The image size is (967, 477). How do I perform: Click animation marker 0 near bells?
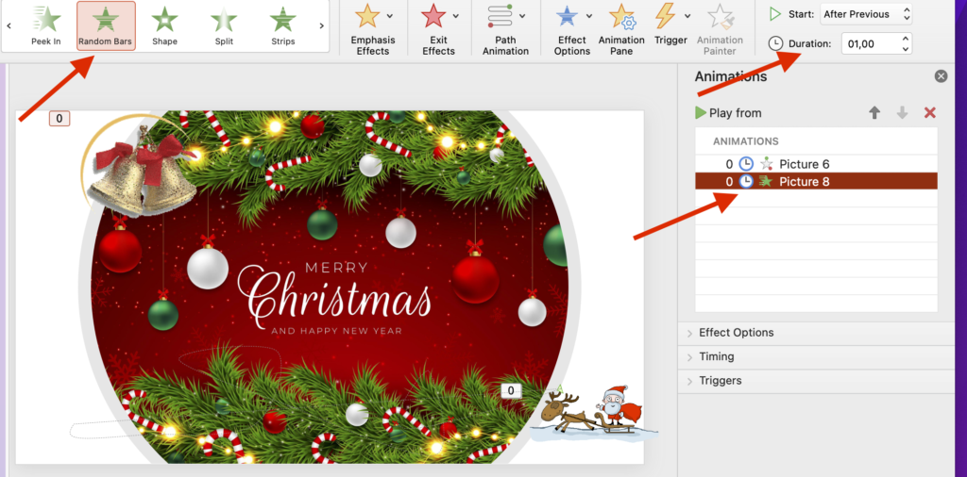[x=59, y=119]
